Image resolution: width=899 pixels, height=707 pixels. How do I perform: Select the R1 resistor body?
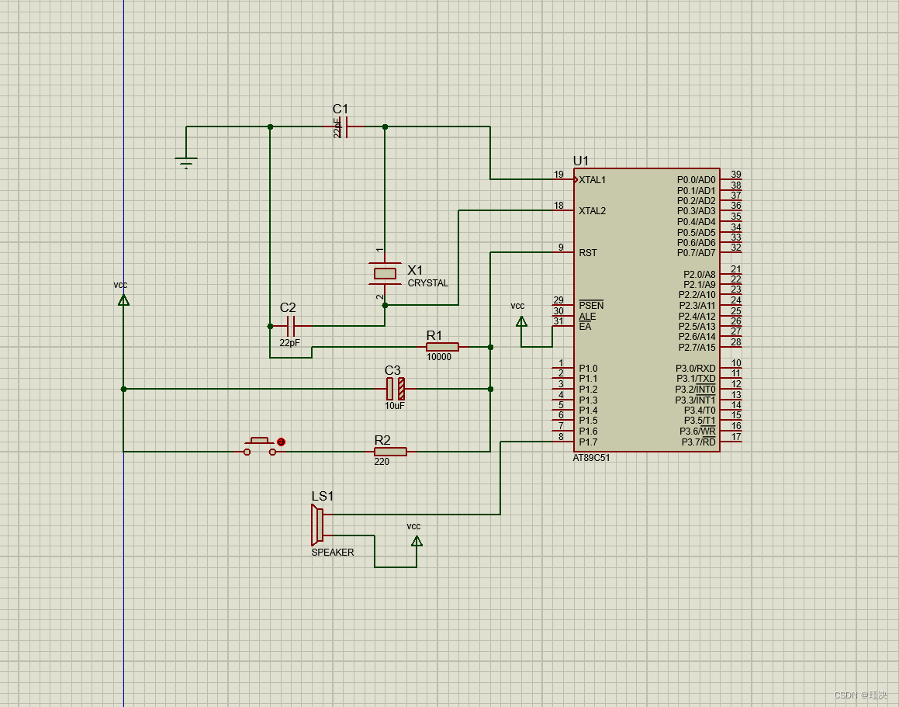pos(442,347)
